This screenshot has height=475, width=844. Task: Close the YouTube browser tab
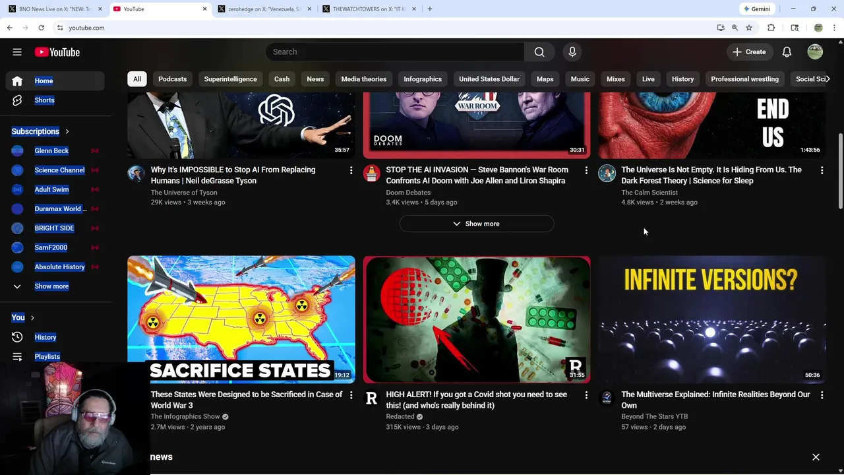204,9
